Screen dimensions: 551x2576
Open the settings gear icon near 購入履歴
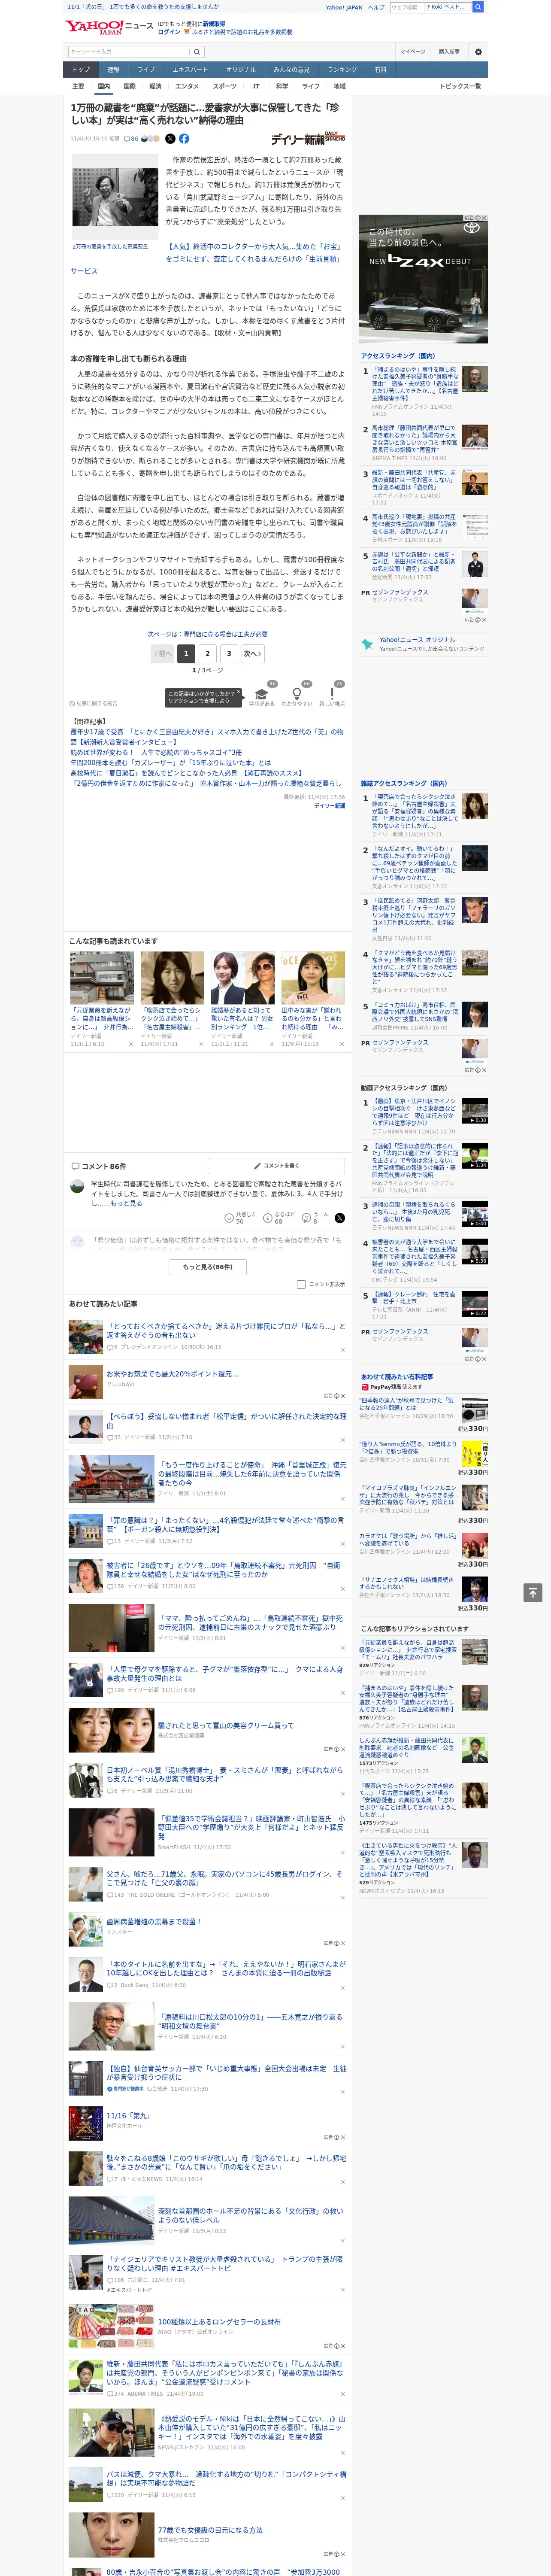click(477, 52)
